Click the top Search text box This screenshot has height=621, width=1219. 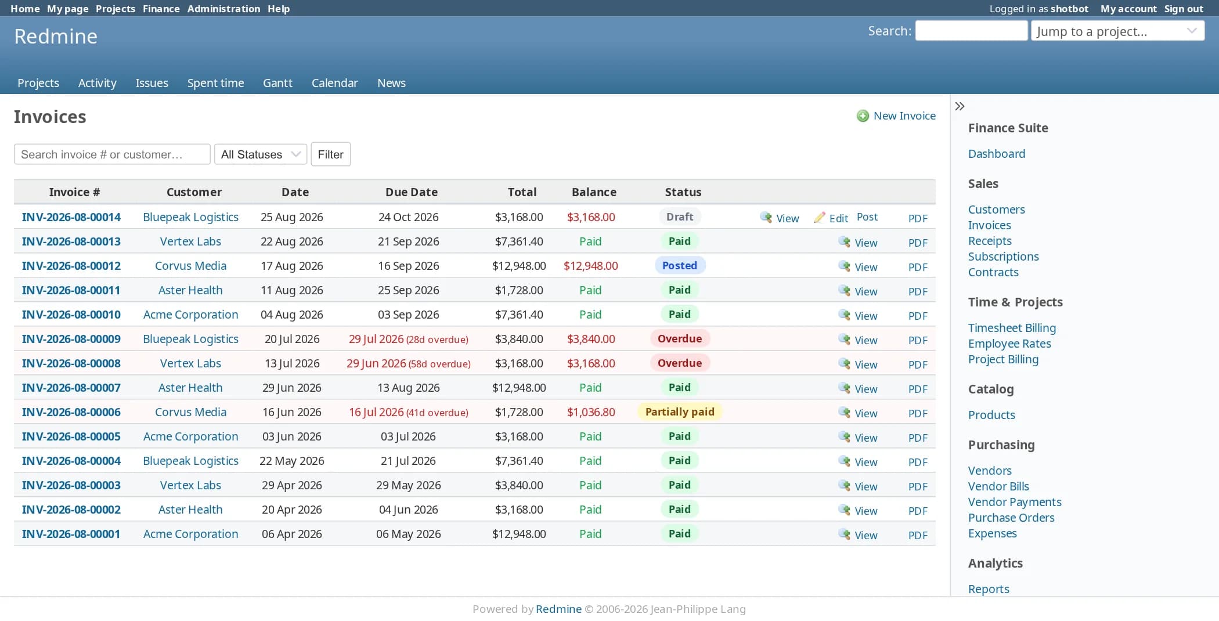pyautogui.click(x=972, y=31)
